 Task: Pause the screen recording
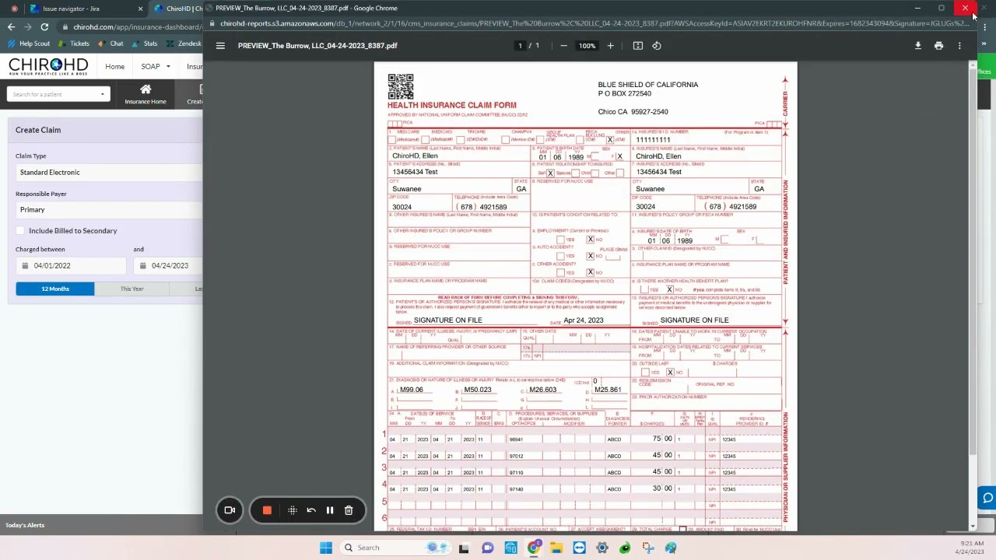330,510
